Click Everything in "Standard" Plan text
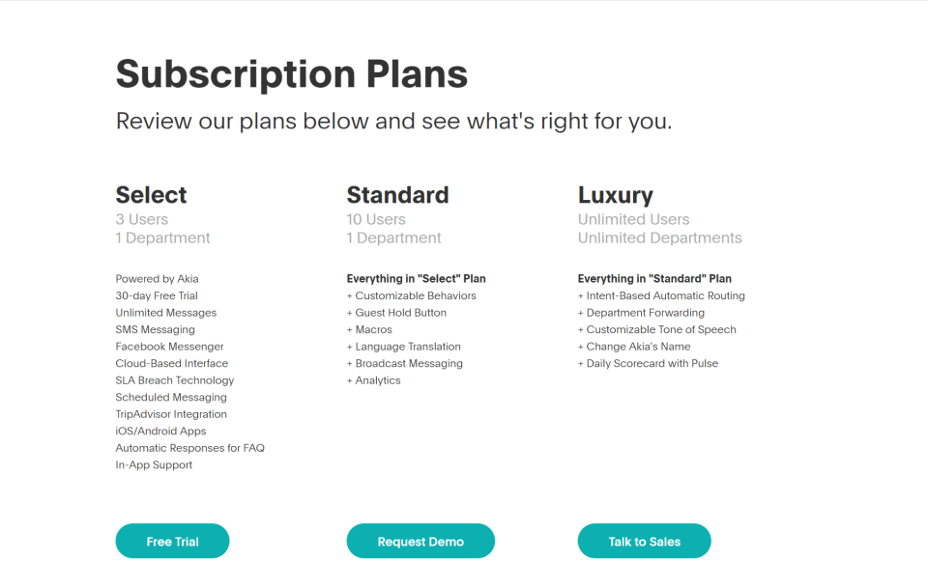Screen dimensions: 928x587 pos(654,279)
